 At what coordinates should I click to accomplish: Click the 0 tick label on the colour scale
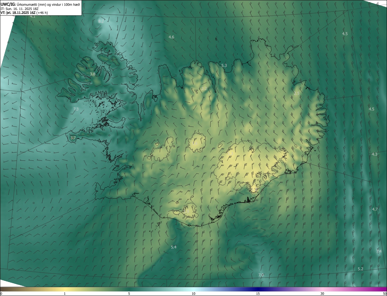(x=1, y=294)
